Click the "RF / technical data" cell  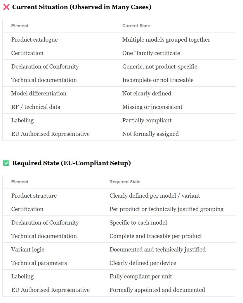pyautogui.click(x=36, y=107)
